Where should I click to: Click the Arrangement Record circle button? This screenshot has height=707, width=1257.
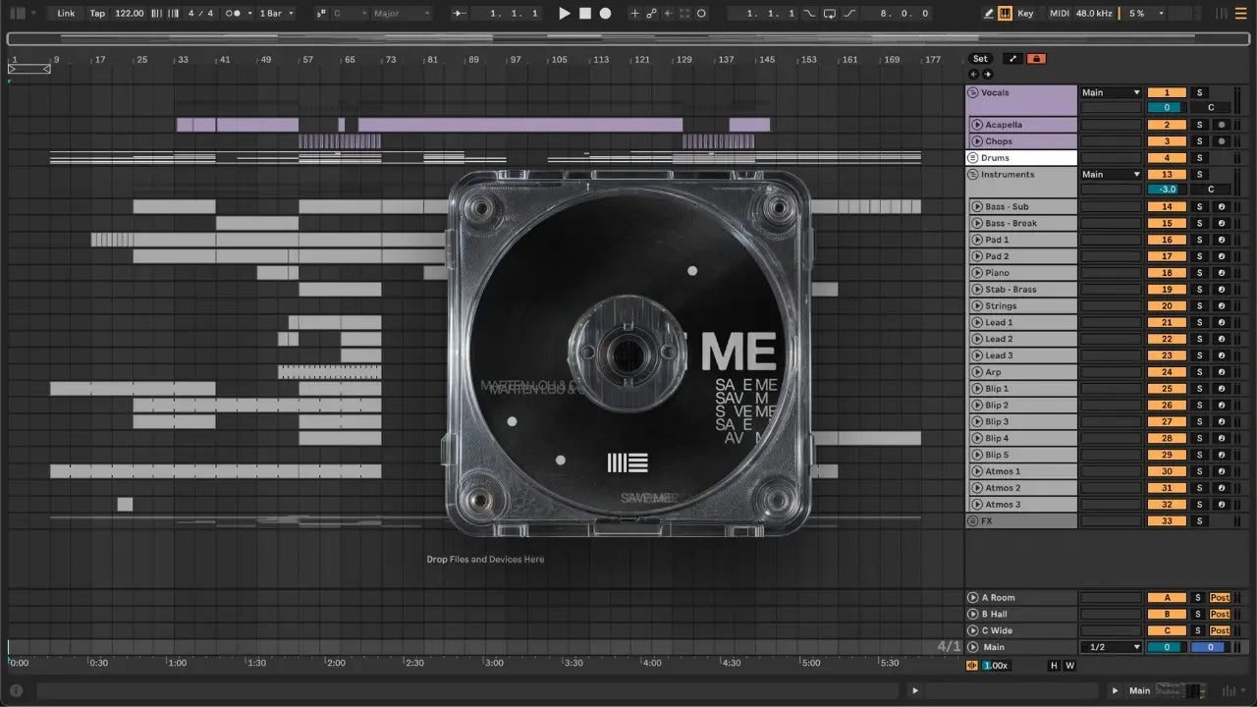[605, 14]
